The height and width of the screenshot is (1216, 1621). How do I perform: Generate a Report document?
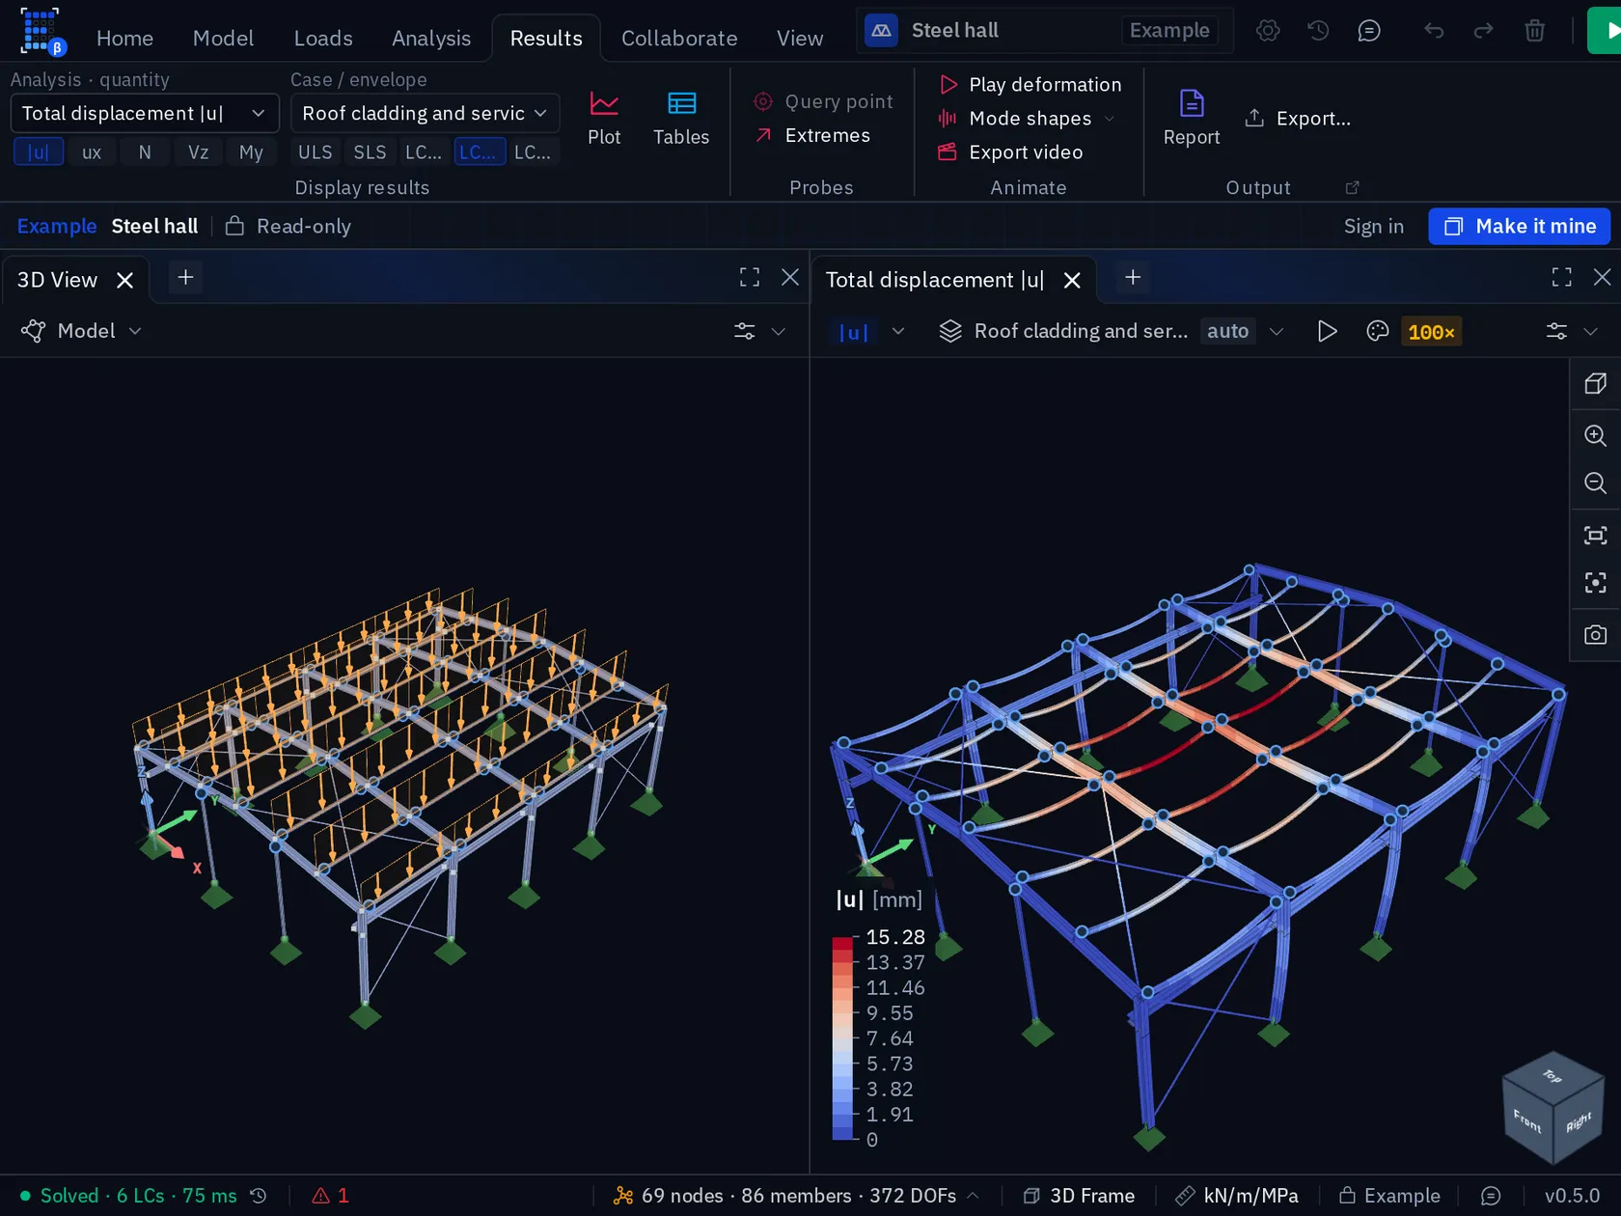pyautogui.click(x=1192, y=118)
